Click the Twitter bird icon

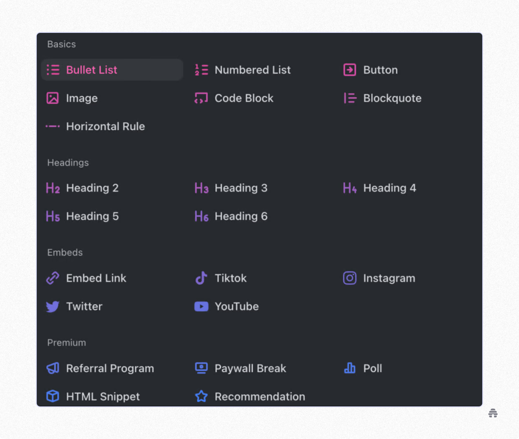click(x=53, y=306)
